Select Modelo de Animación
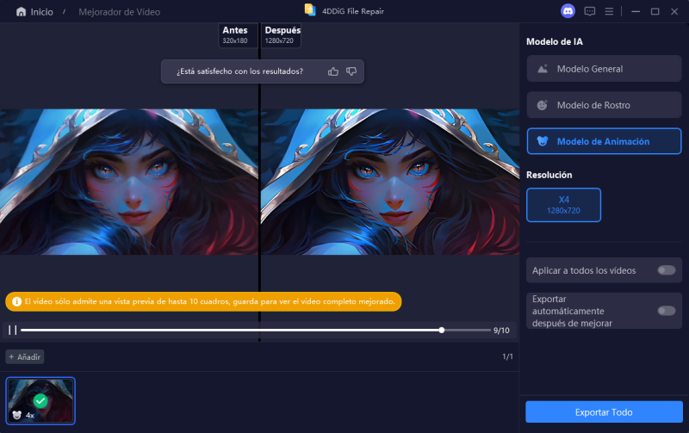The width and height of the screenshot is (689, 433). [605, 141]
